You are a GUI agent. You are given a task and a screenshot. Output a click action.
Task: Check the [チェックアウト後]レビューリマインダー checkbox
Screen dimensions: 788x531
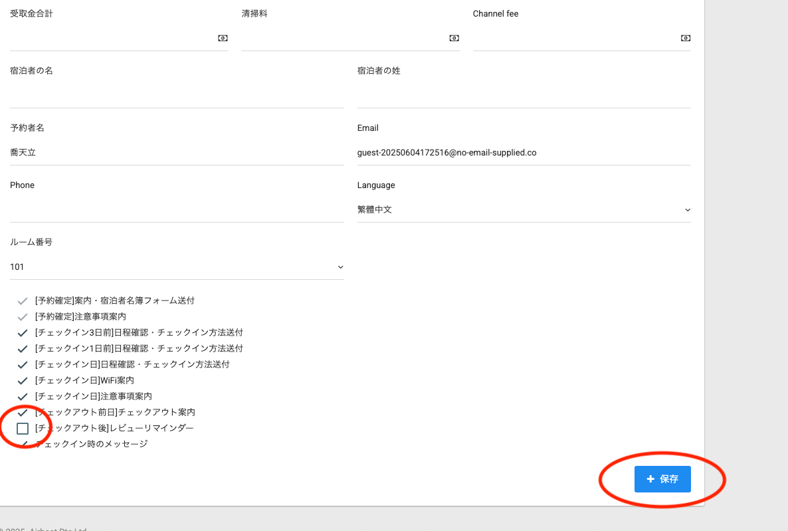tap(23, 429)
